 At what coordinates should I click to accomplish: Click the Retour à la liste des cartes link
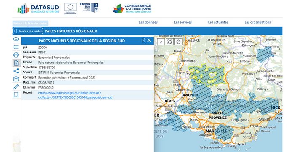30,24
